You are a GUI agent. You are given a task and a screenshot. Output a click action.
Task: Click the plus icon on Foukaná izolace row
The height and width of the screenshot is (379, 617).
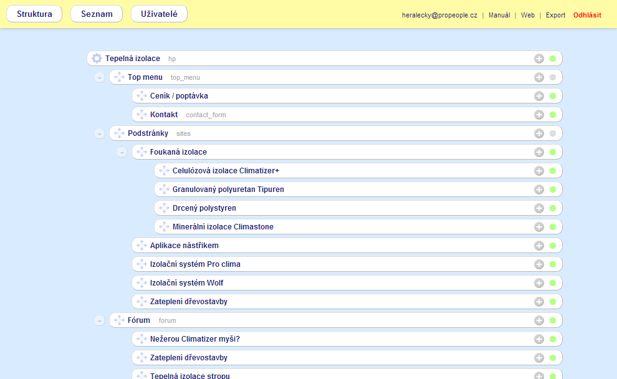(539, 152)
